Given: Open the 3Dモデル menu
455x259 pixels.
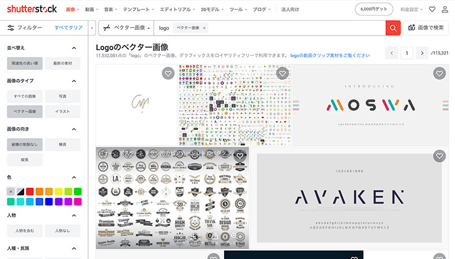Looking at the screenshot, I should 212,9.
